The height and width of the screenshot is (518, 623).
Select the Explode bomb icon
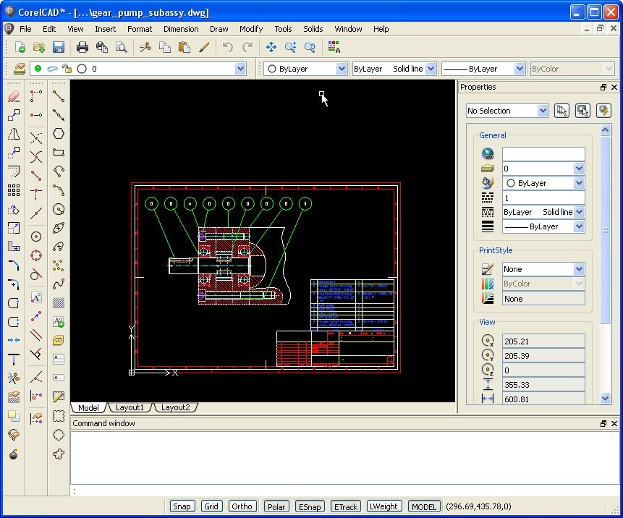[x=14, y=454]
